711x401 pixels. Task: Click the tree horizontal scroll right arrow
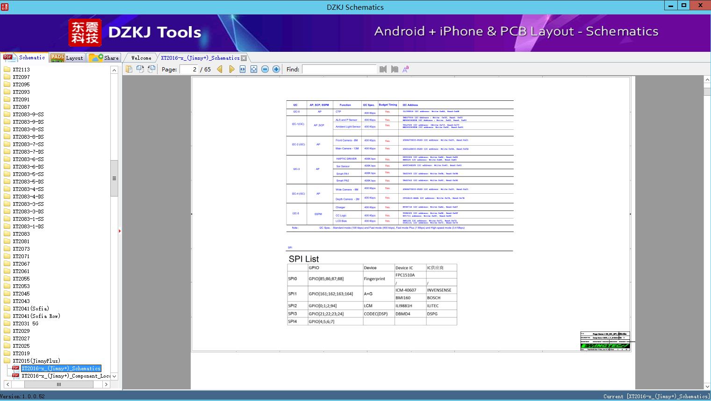[x=106, y=384]
